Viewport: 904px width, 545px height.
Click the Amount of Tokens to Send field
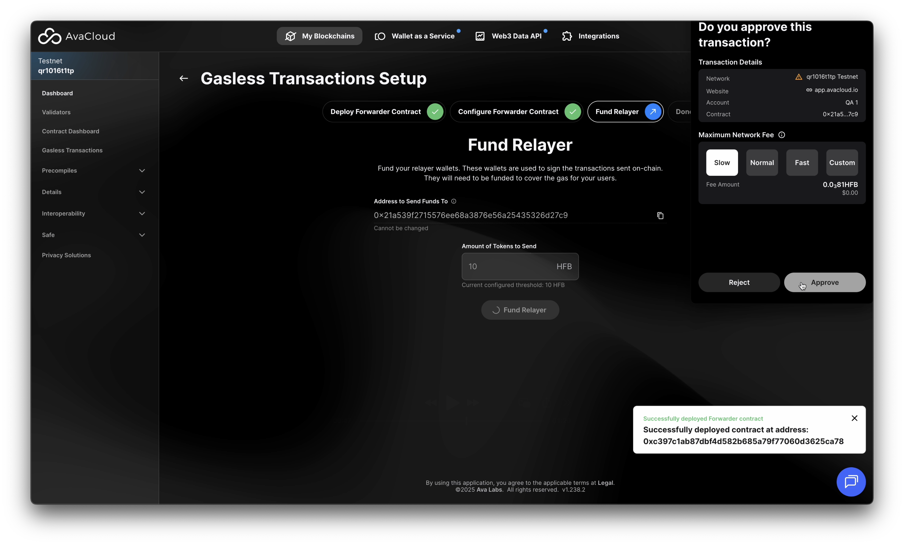click(x=510, y=267)
